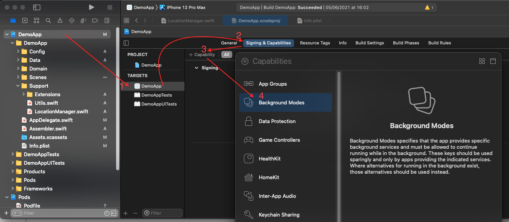Expand the Extensions folder
The image size is (509, 222).
[x=23, y=94]
